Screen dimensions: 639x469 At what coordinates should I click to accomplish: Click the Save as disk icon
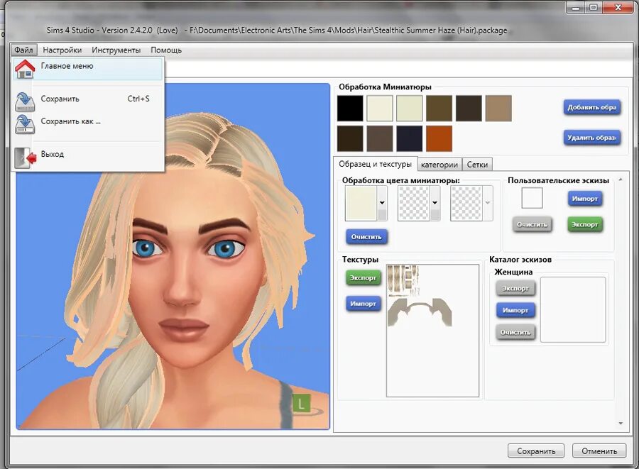tap(25, 123)
